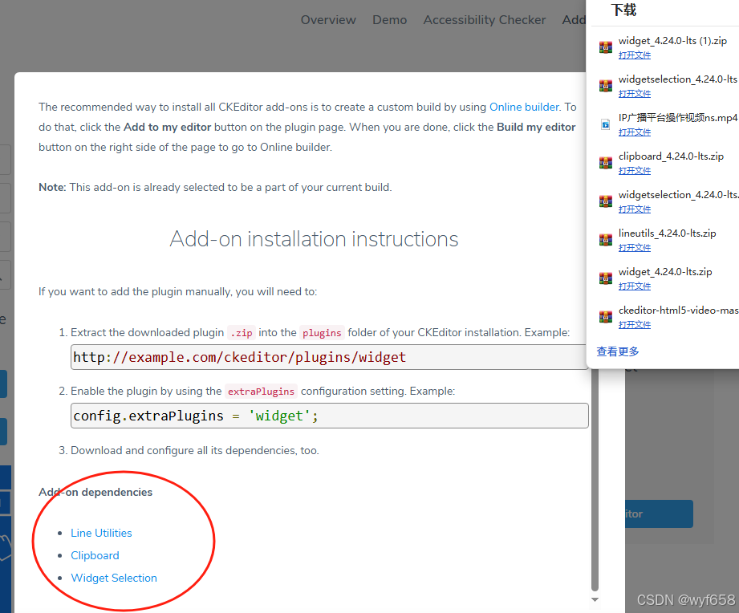
Task: Open file link under widget_4.24.0-lts (1).zip
Action: [635, 55]
